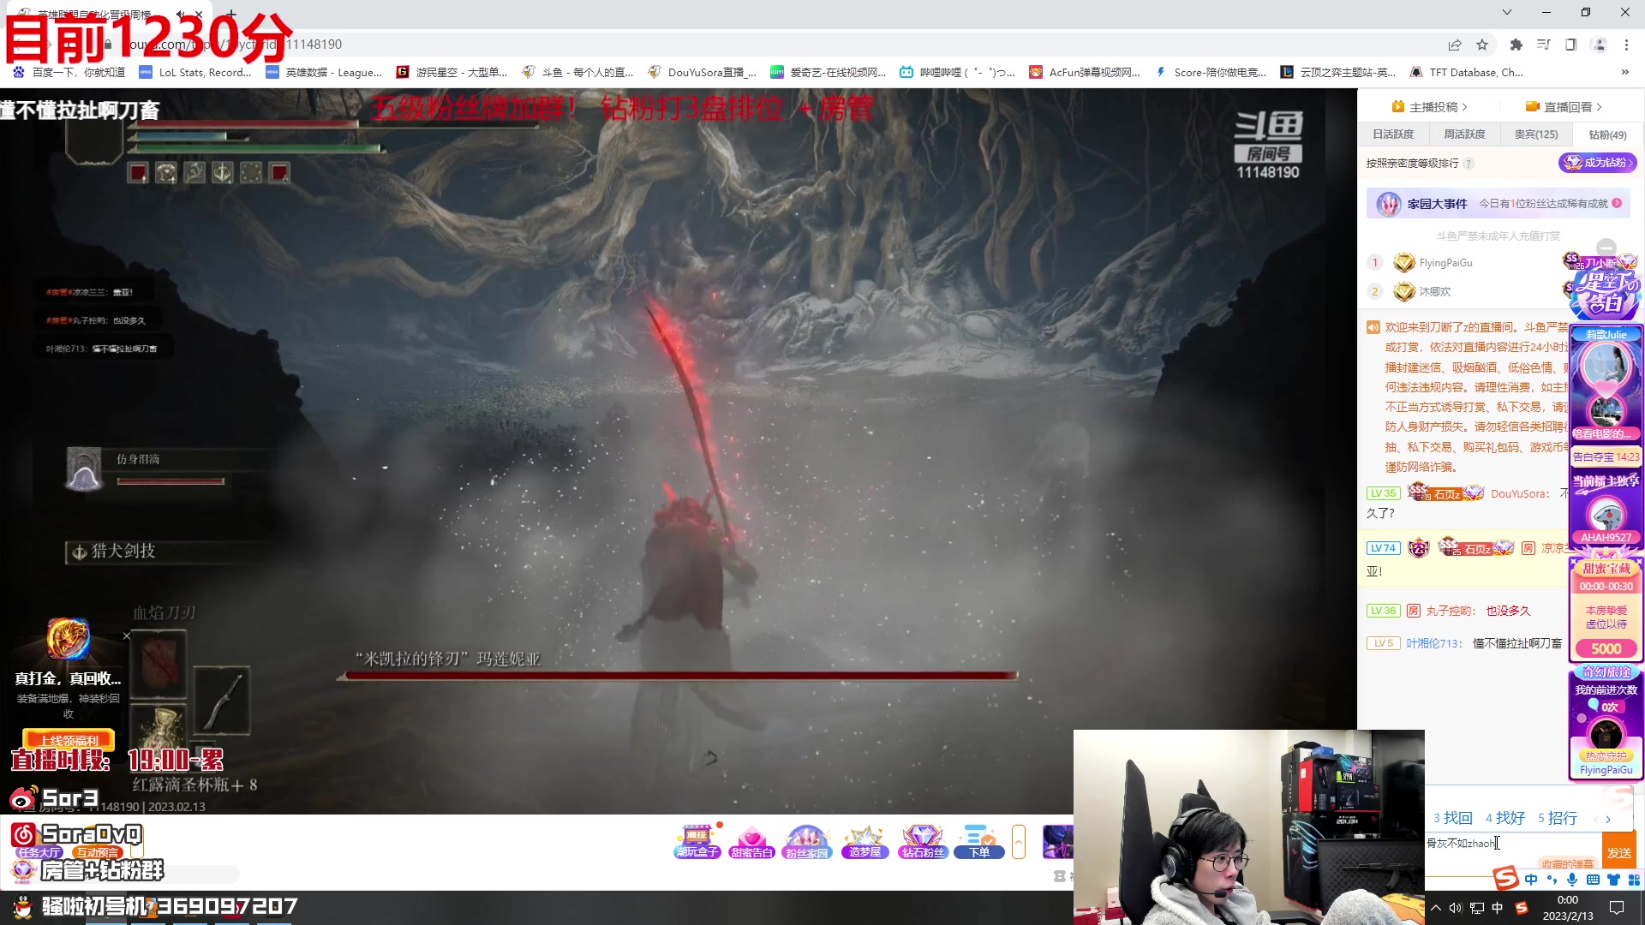The width and height of the screenshot is (1645, 925).
Task: Choose IME candidate 3 找回
Action: tap(1453, 818)
